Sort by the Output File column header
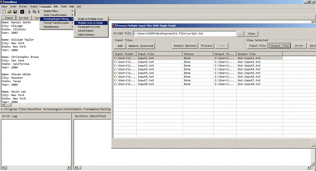Viewport: 316px width, 171px height. (x=259, y=54)
